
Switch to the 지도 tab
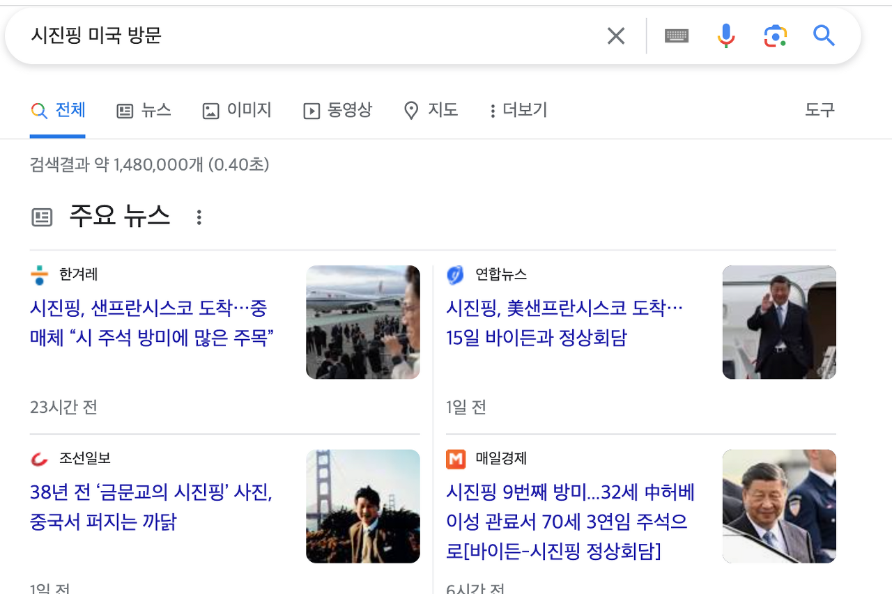431,110
